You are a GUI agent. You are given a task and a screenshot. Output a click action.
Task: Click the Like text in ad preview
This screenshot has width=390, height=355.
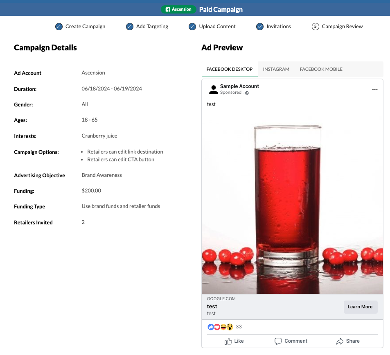[x=239, y=341]
